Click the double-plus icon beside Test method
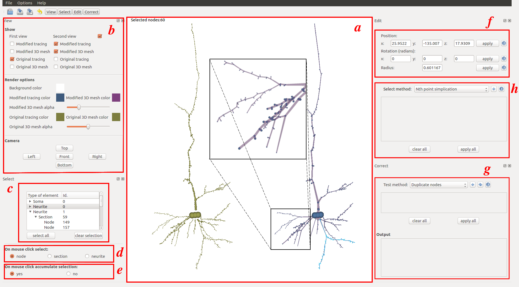This screenshot has width=519, height=287. [480, 185]
